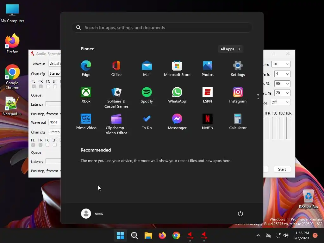This screenshot has width=324, height=243.
Task: Toggle lower FL channel checkbox
Action: tap(33, 145)
